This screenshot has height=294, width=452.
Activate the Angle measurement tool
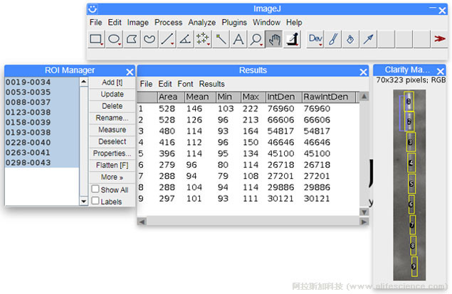coord(184,40)
